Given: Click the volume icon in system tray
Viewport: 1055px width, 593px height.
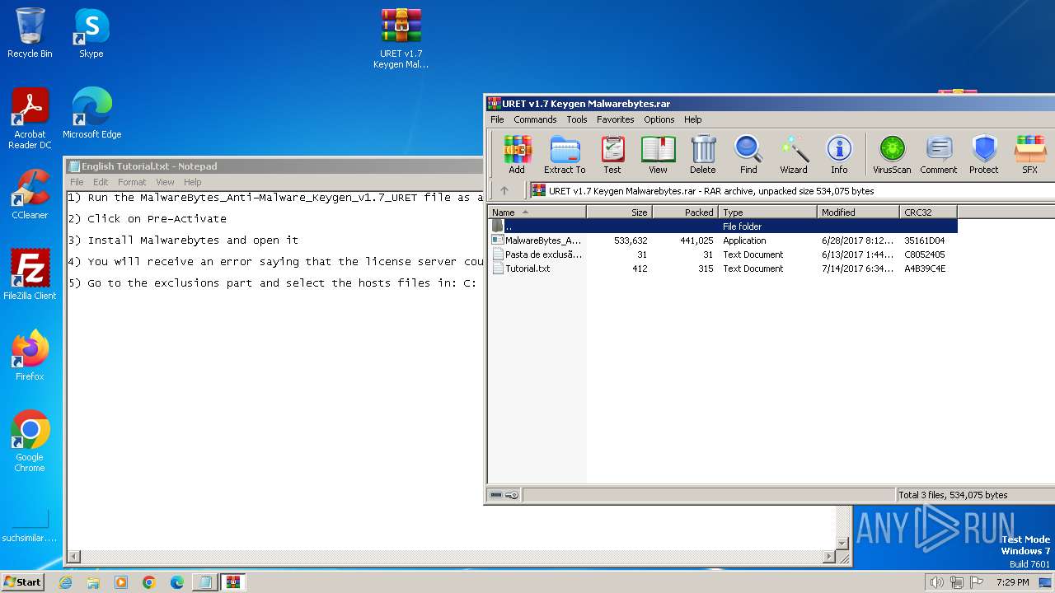Looking at the screenshot, I should 935,582.
